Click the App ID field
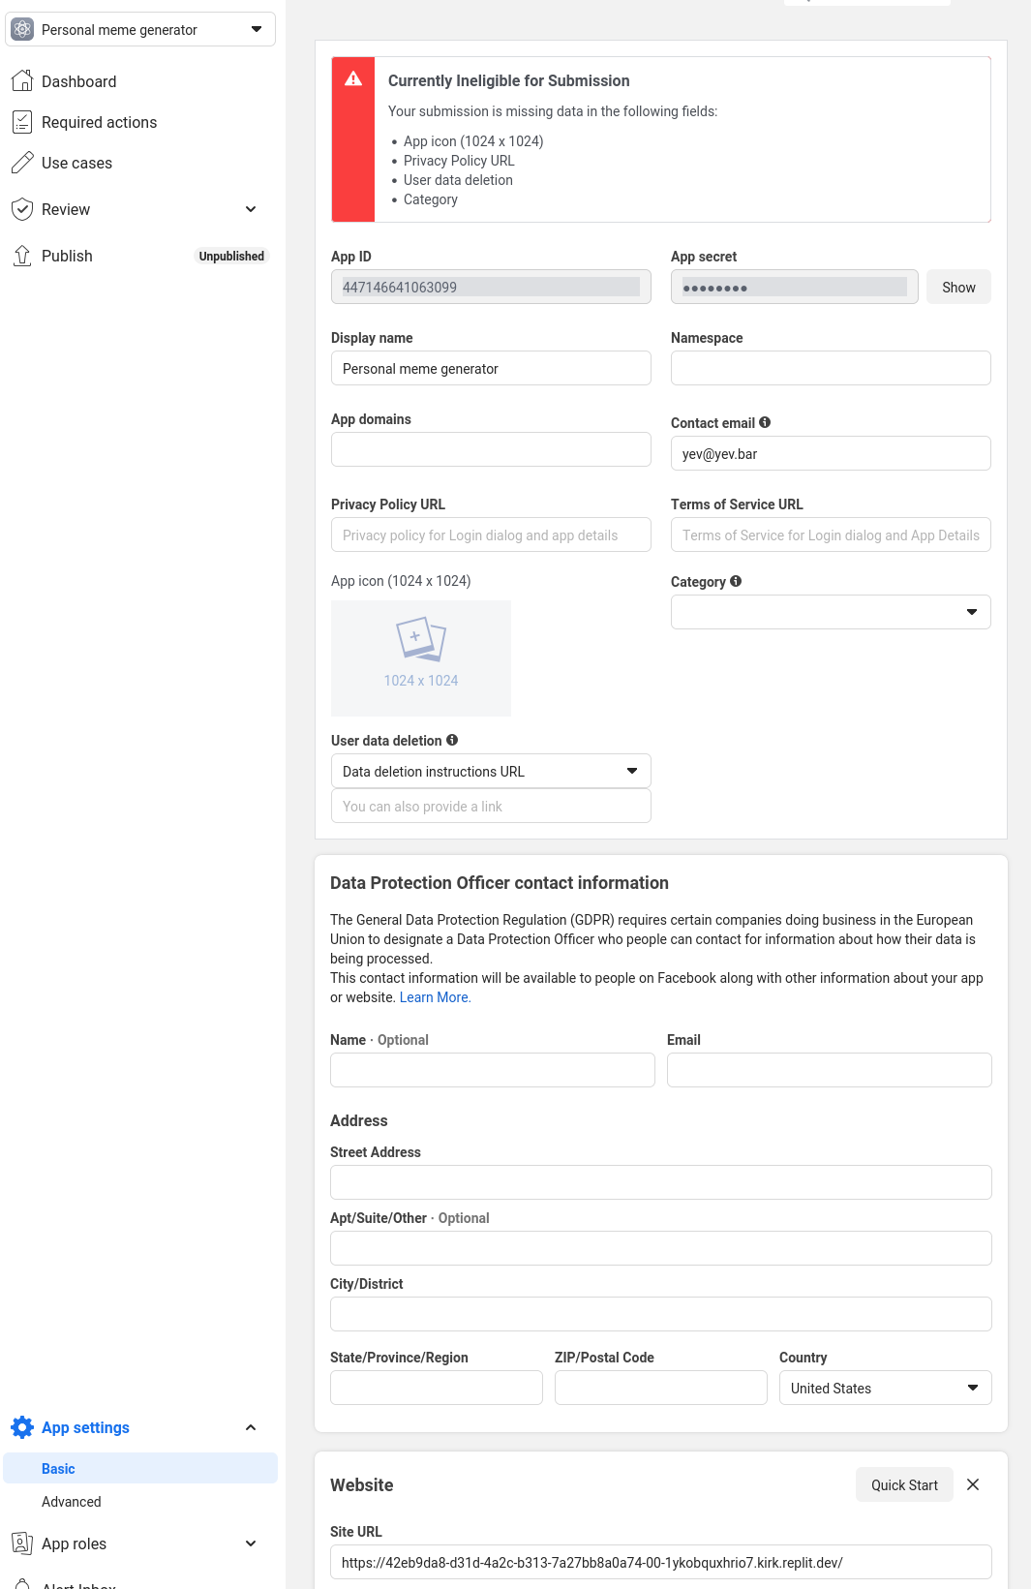1031x1589 pixels. (x=491, y=287)
